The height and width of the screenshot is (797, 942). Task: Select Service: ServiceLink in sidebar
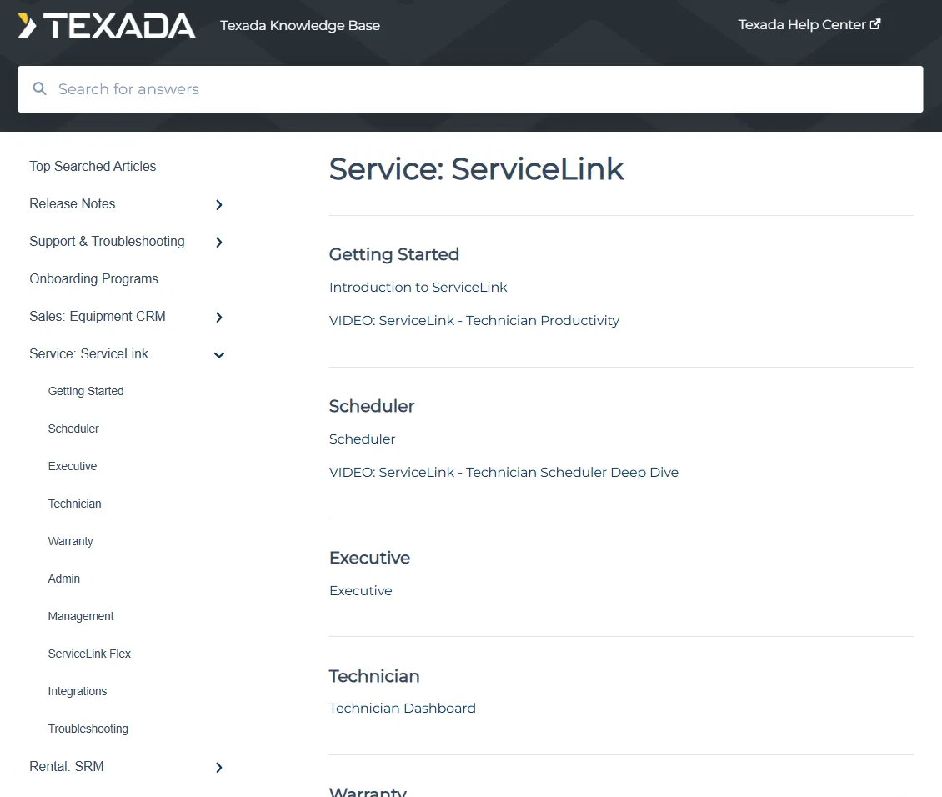(x=89, y=353)
